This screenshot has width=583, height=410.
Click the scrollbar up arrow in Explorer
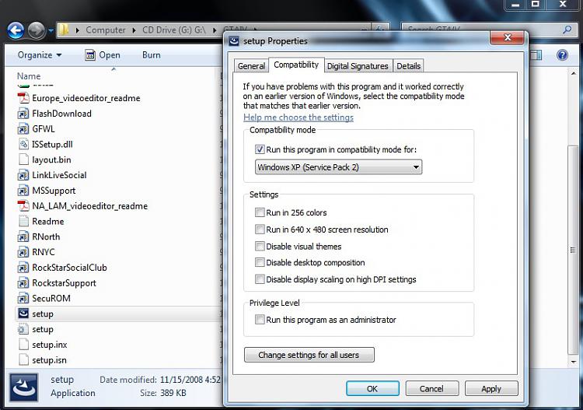click(x=574, y=74)
